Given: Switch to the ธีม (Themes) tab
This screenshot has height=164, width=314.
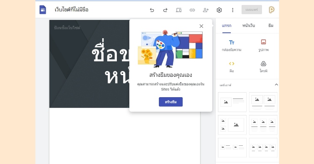Looking at the screenshot, I should tap(271, 26).
